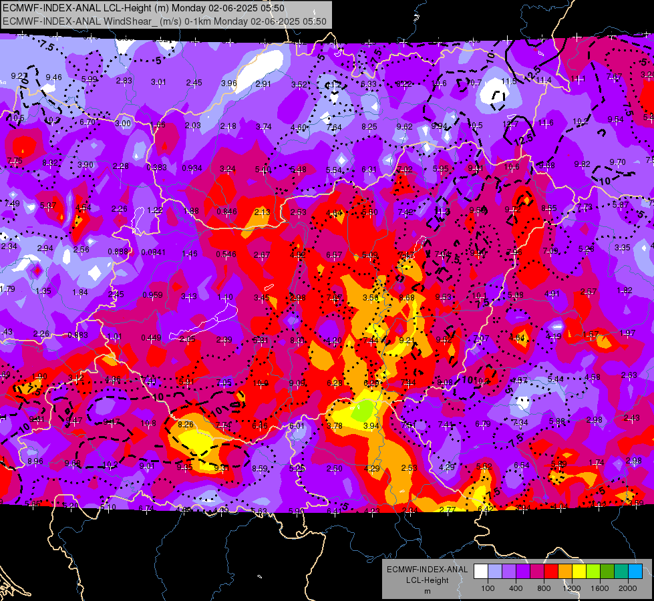Click the wind shear value '0.383'

click(x=156, y=167)
